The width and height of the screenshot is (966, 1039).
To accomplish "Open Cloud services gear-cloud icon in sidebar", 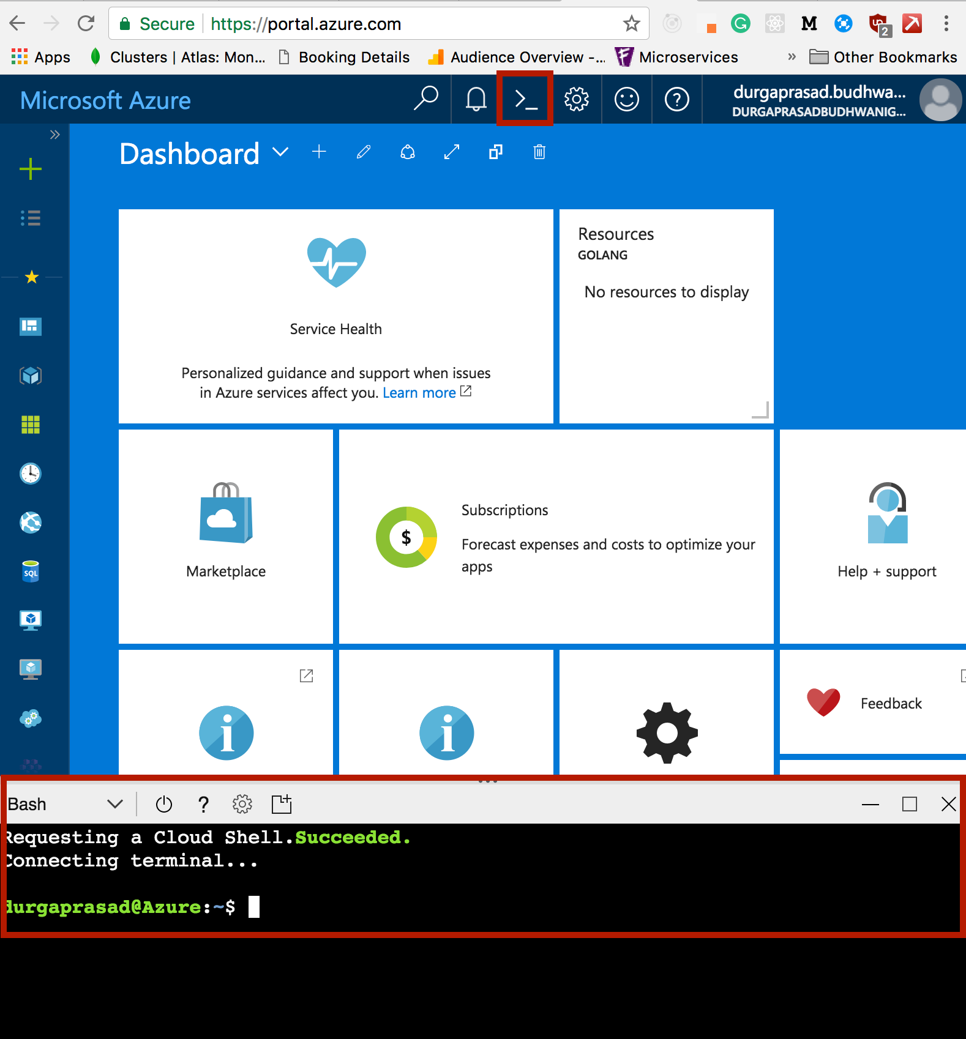I will tap(31, 718).
